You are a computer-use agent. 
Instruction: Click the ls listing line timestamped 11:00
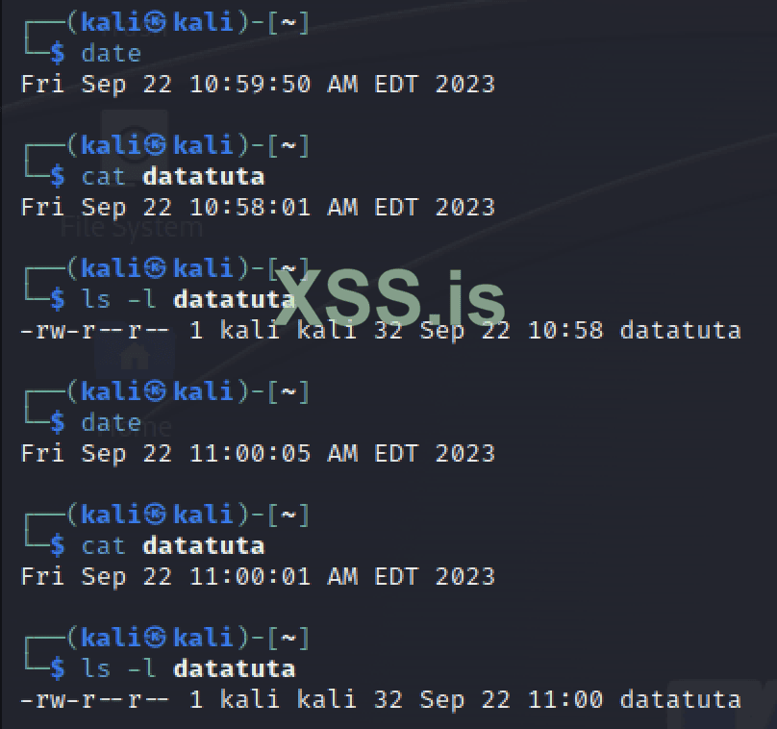(x=380, y=699)
